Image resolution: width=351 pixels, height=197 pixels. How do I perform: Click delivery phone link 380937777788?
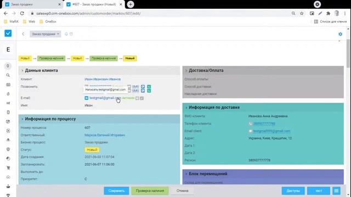tap(264, 124)
